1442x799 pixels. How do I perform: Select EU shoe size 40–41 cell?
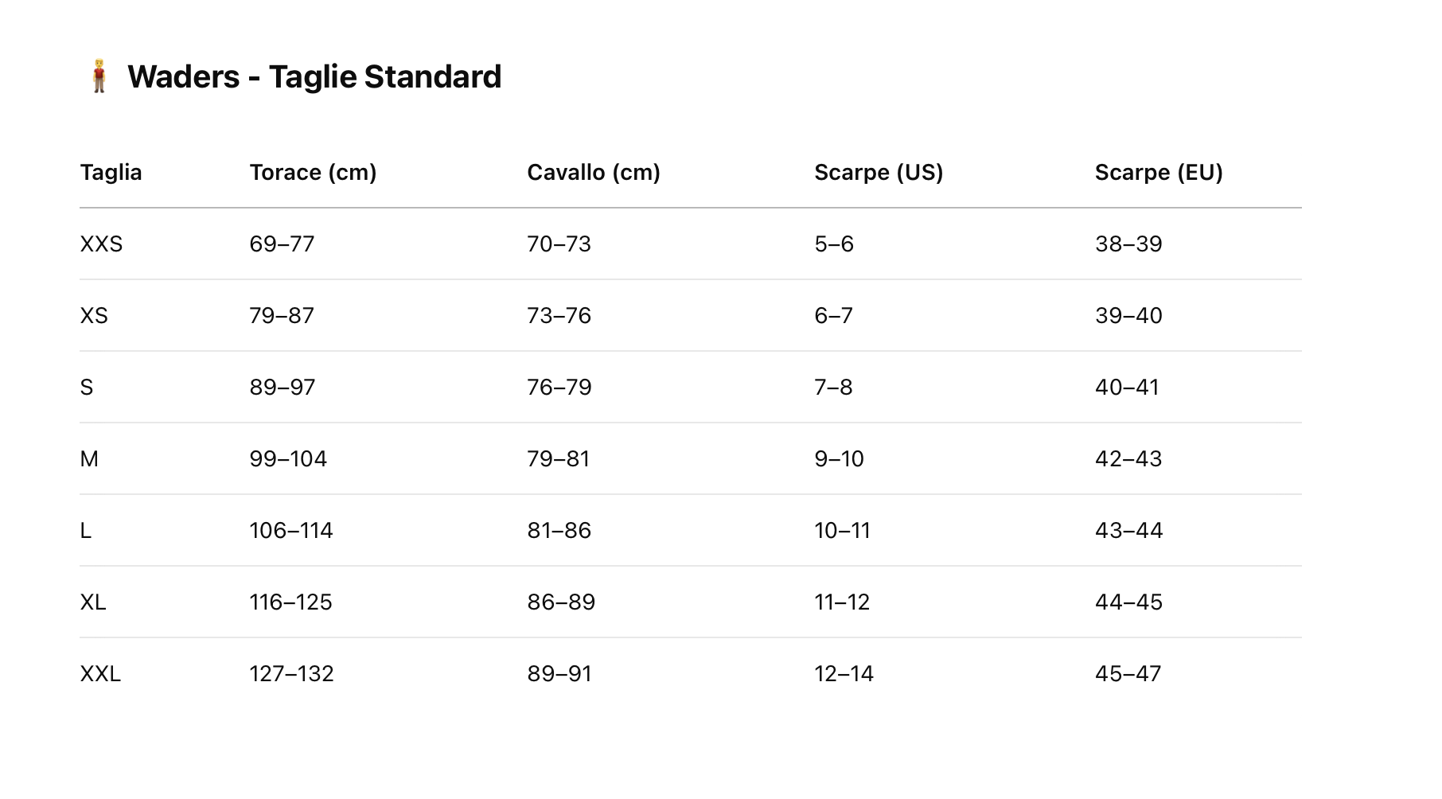(x=1127, y=388)
